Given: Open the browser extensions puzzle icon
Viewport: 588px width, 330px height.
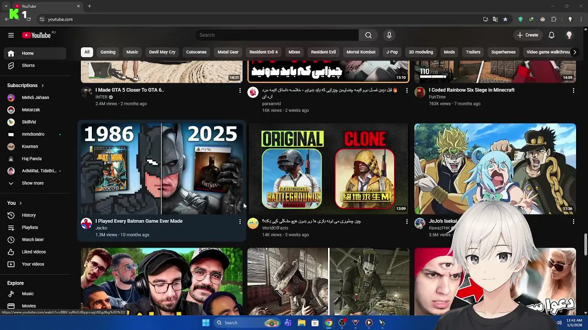Looking at the screenshot, I should pyautogui.click(x=554, y=19).
